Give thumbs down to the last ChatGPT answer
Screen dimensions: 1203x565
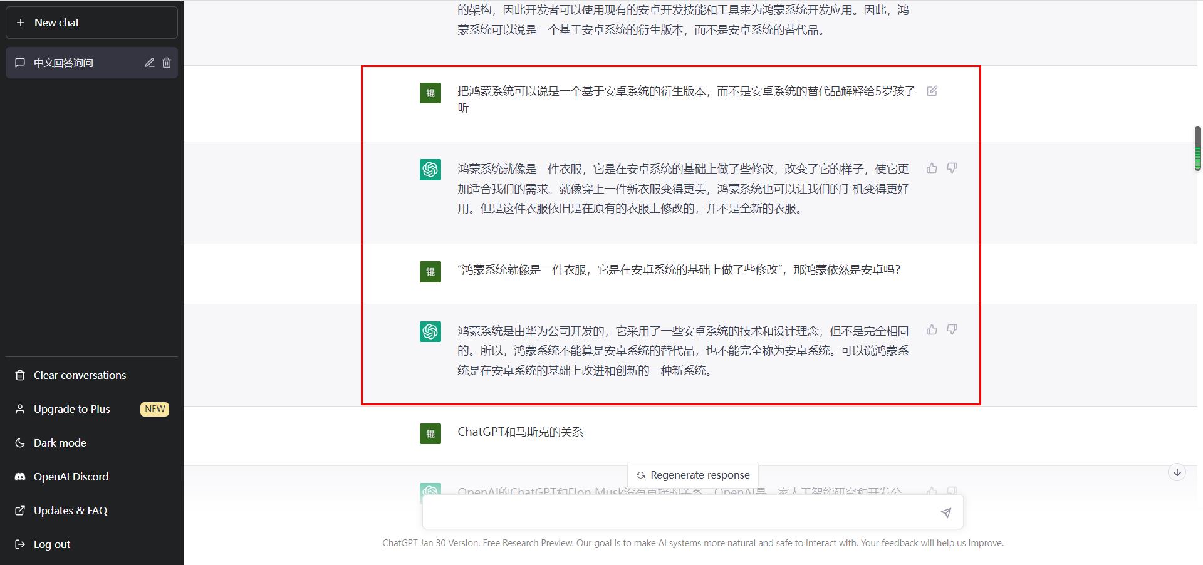952,329
